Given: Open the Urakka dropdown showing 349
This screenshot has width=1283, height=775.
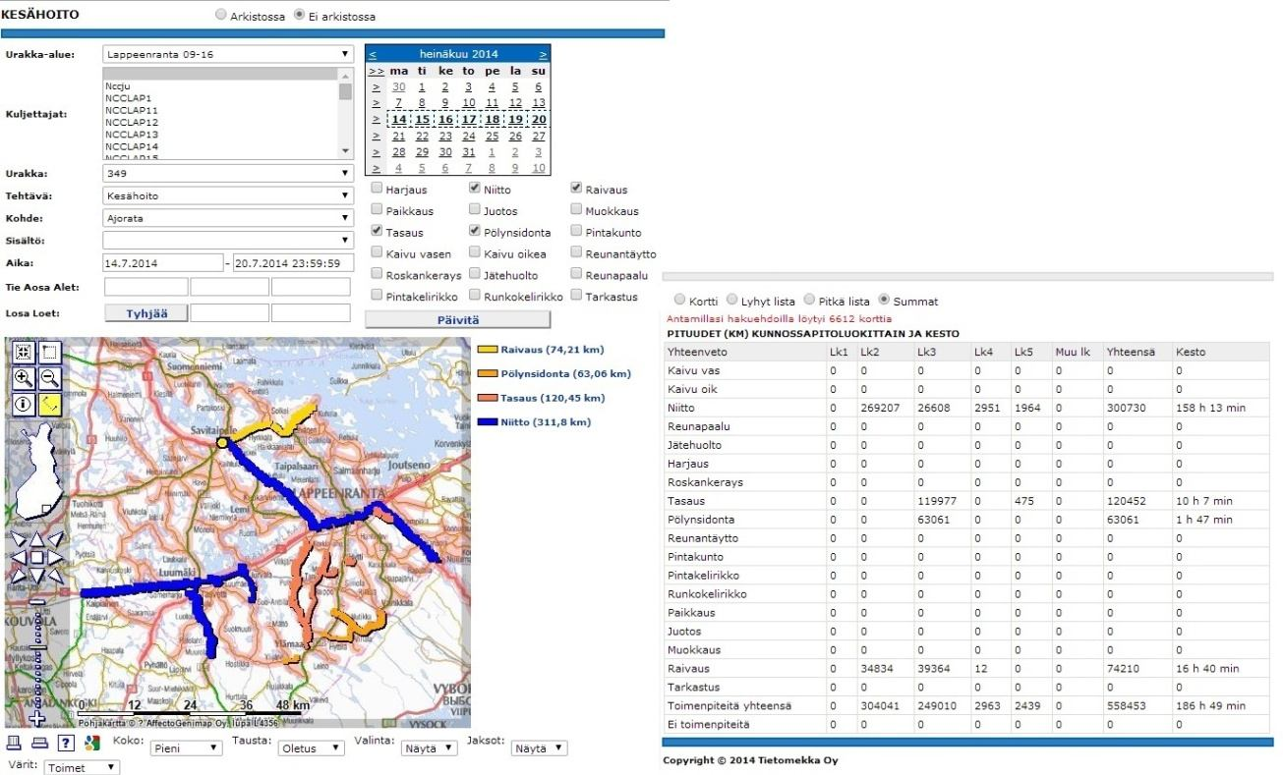Looking at the screenshot, I should (227, 174).
